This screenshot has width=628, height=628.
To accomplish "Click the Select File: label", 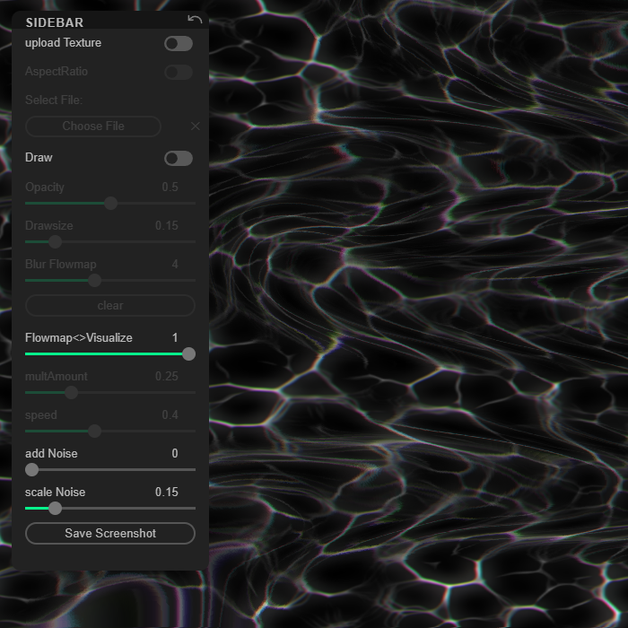I will tap(54, 100).
